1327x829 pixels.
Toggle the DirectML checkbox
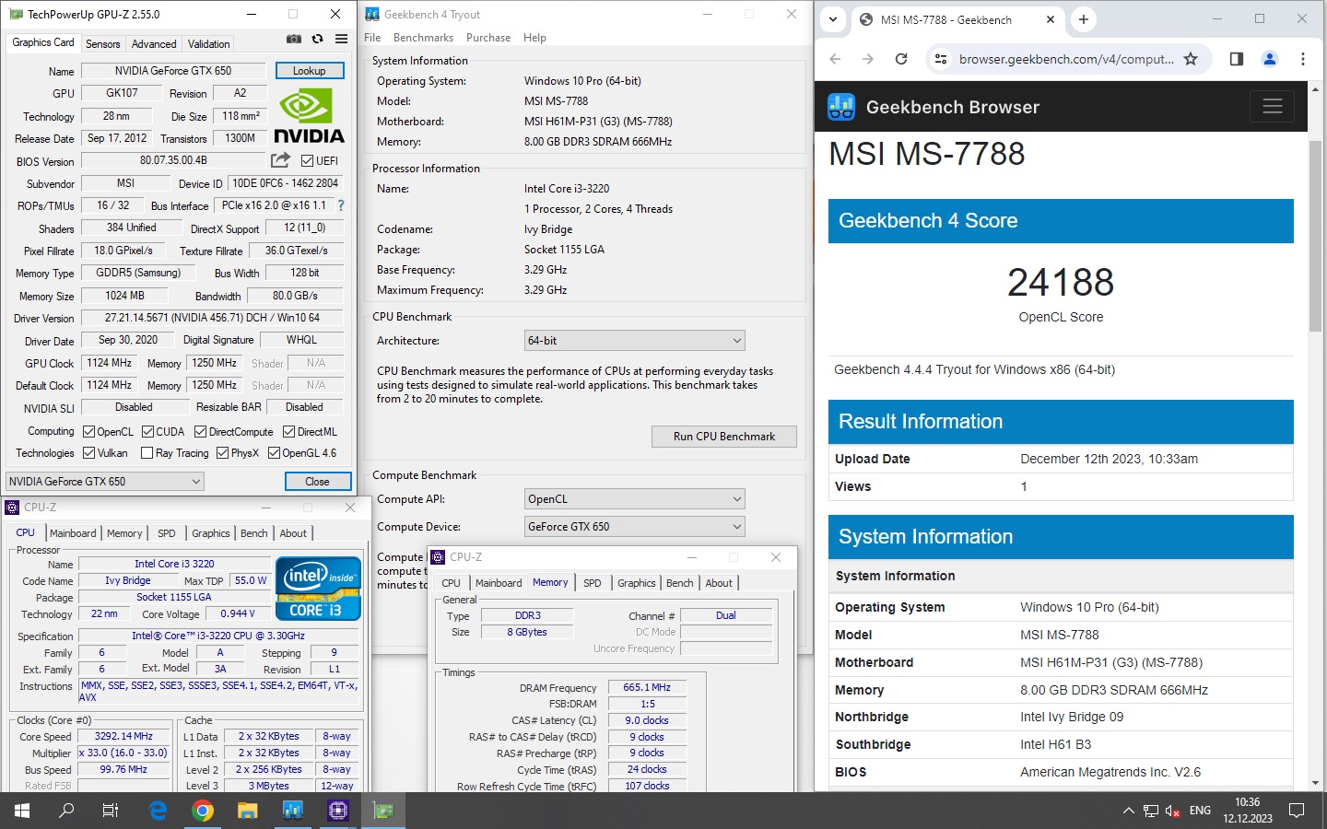(288, 431)
